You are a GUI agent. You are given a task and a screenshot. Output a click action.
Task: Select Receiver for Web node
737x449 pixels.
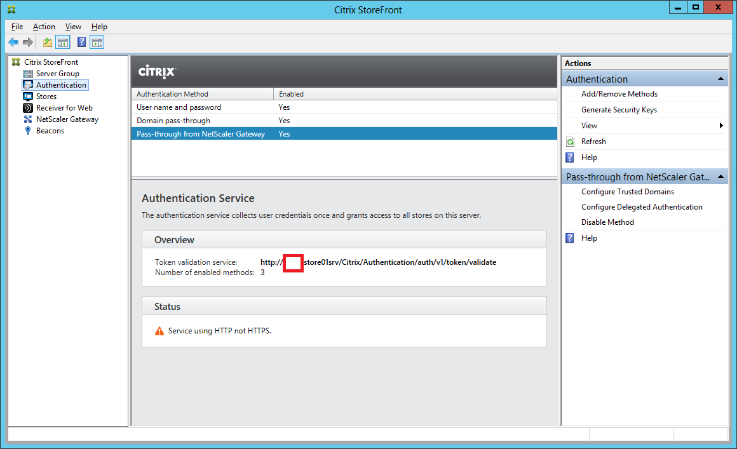(64, 108)
